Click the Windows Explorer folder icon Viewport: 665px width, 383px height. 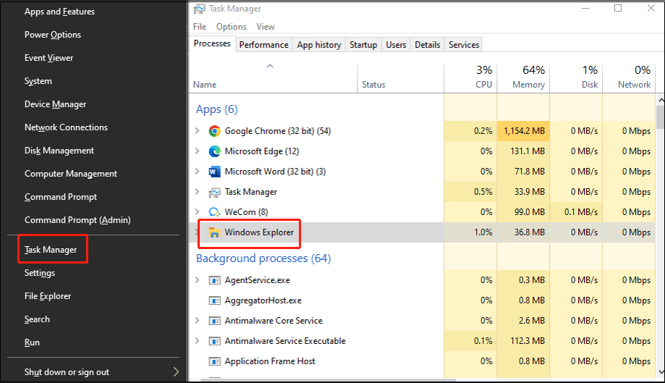(x=215, y=232)
